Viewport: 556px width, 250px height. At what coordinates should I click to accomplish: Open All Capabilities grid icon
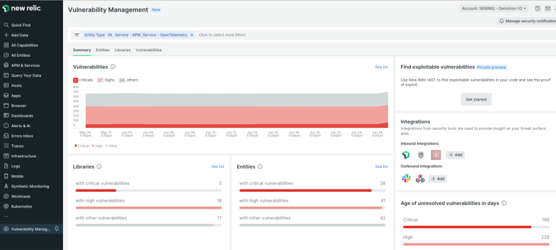[x=6, y=45]
